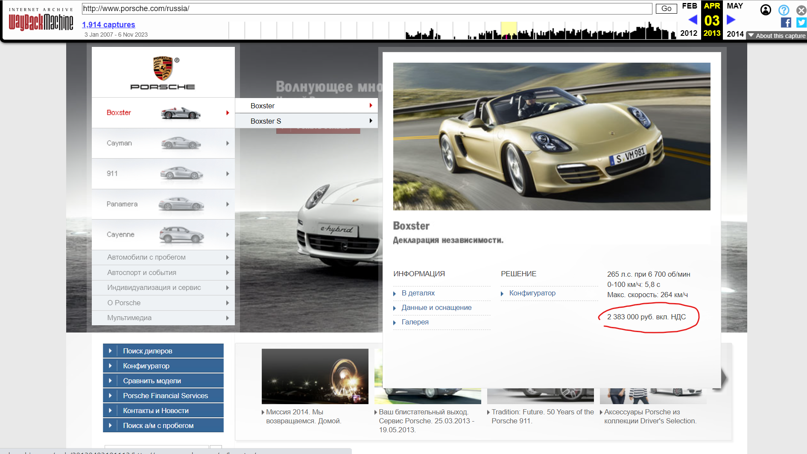This screenshot has width=807, height=454.
Task: Expand the Мультимедиа submenu arrow
Action: coord(228,318)
